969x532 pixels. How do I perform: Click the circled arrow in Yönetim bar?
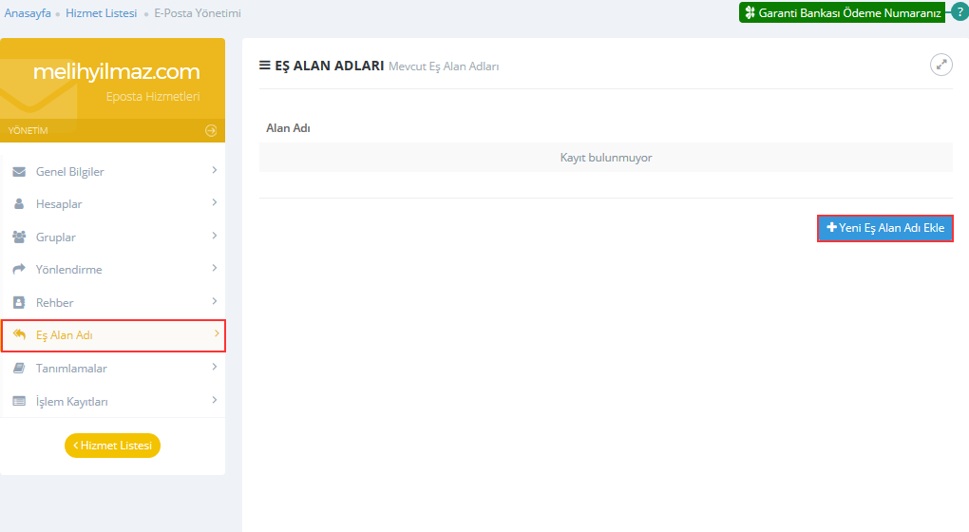pos(211,130)
